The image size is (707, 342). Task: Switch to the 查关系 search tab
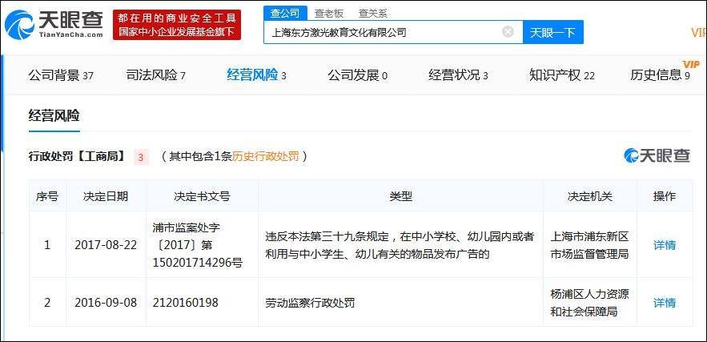click(373, 14)
